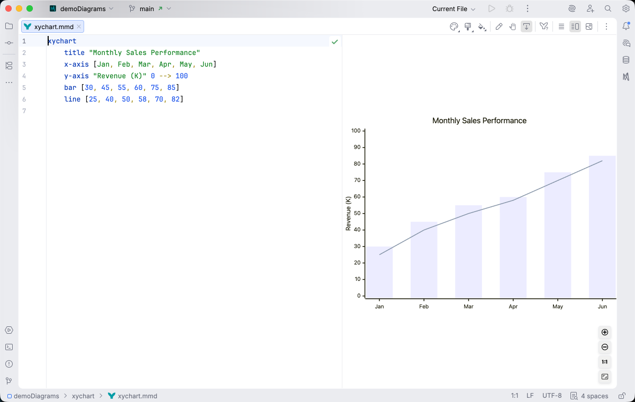This screenshot has height=402, width=635.
Task: Click the bar keyword in line 5
Action: pyautogui.click(x=70, y=87)
